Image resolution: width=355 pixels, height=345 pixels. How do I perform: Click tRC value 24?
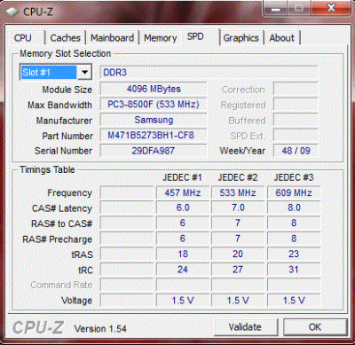coord(183,270)
